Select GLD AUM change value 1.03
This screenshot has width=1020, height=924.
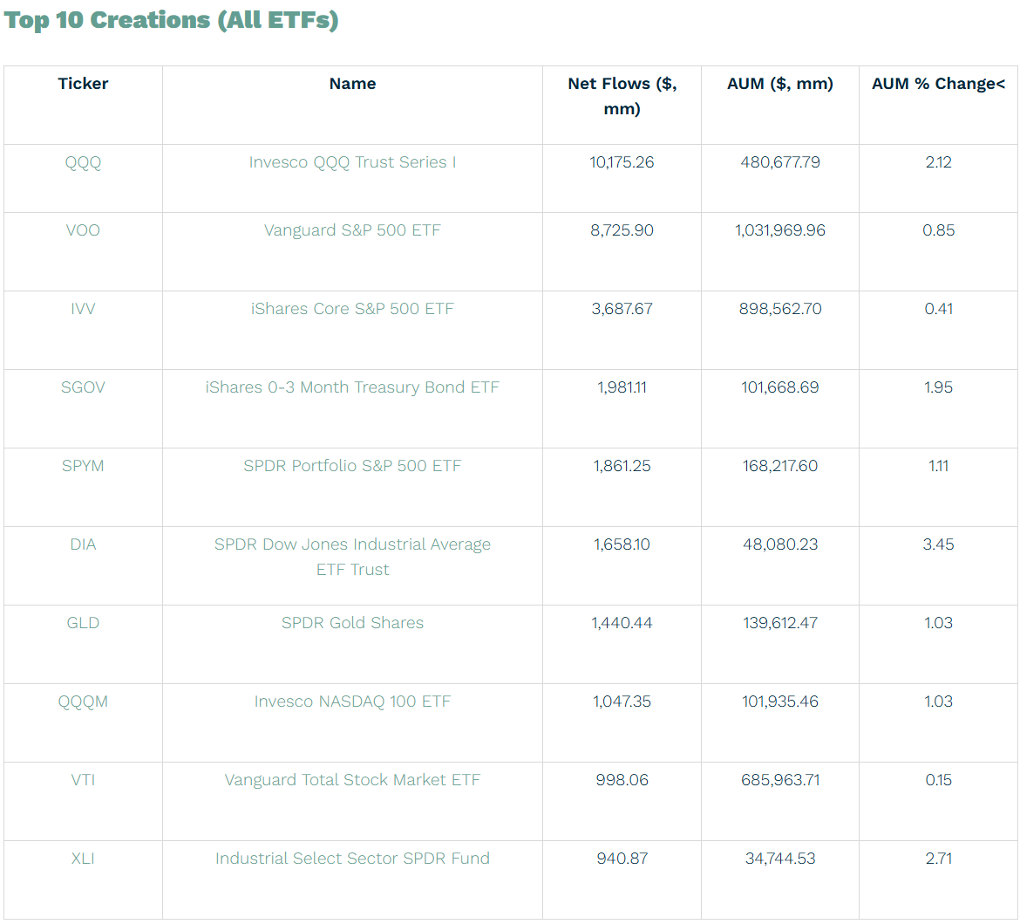(x=938, y=623)
